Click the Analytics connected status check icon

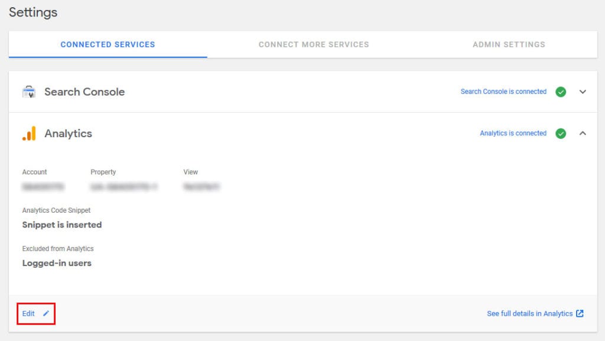pyautogui.click(x=560, y=133)
